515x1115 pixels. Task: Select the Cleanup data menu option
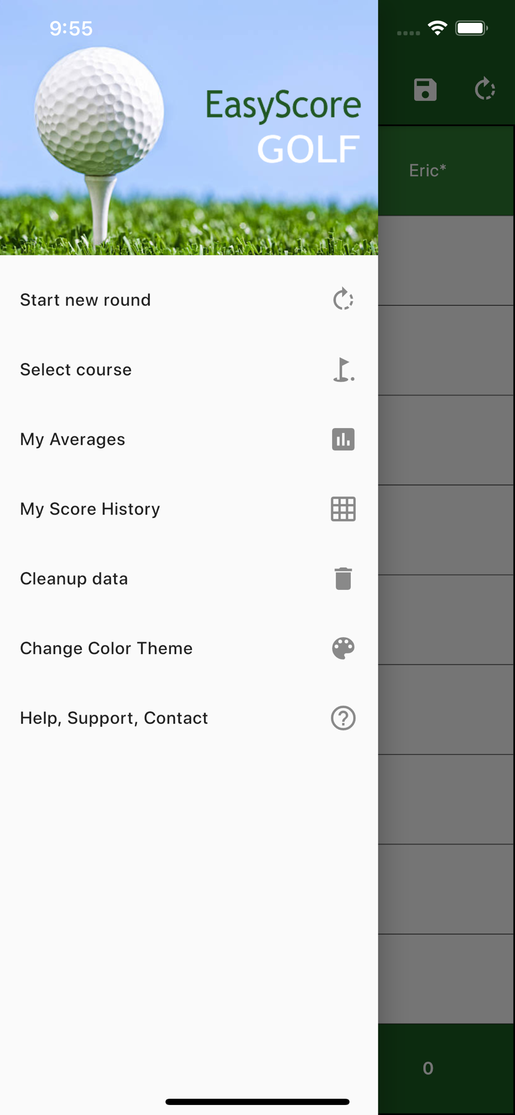click(189, 579)
